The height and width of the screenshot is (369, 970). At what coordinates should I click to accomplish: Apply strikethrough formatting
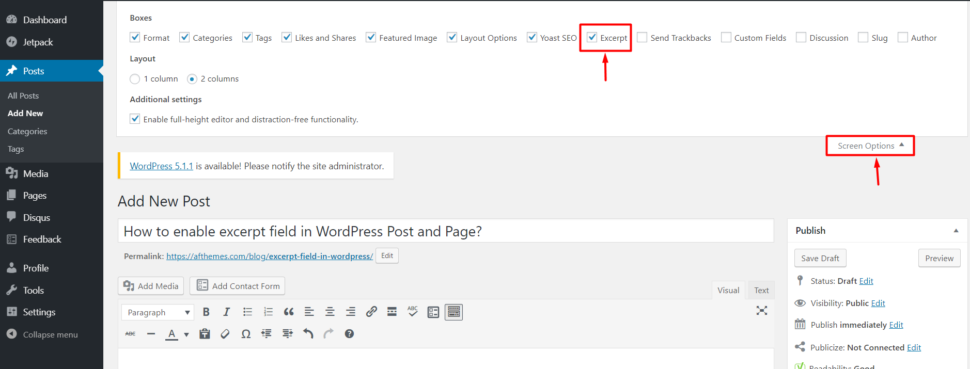tap(130, 334)
